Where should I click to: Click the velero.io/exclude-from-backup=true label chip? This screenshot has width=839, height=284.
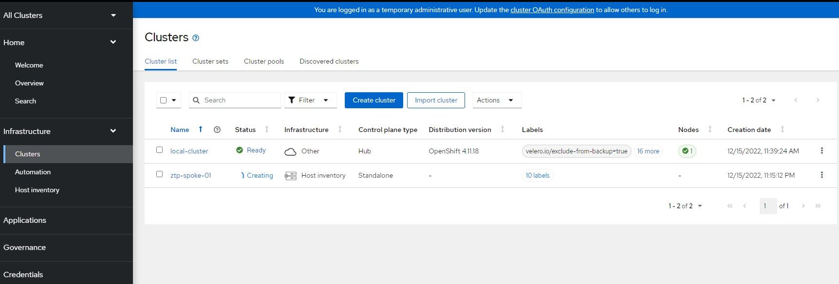pos(577,151)
